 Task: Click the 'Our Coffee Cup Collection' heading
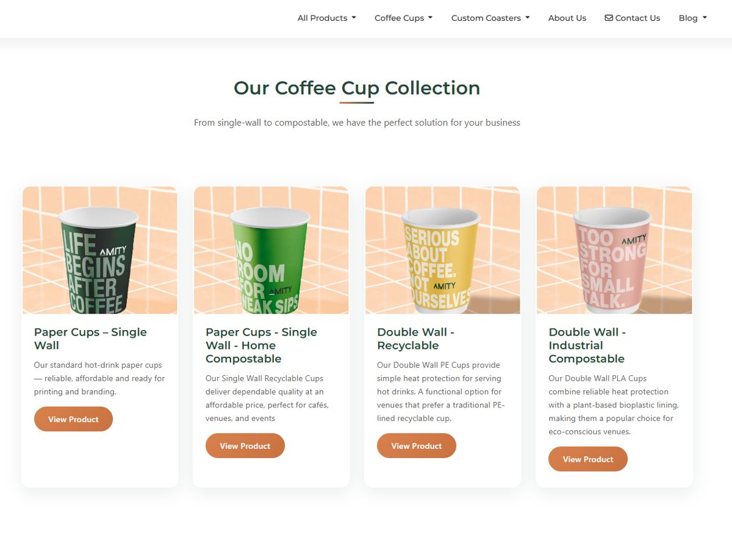[x=357, y=88]
